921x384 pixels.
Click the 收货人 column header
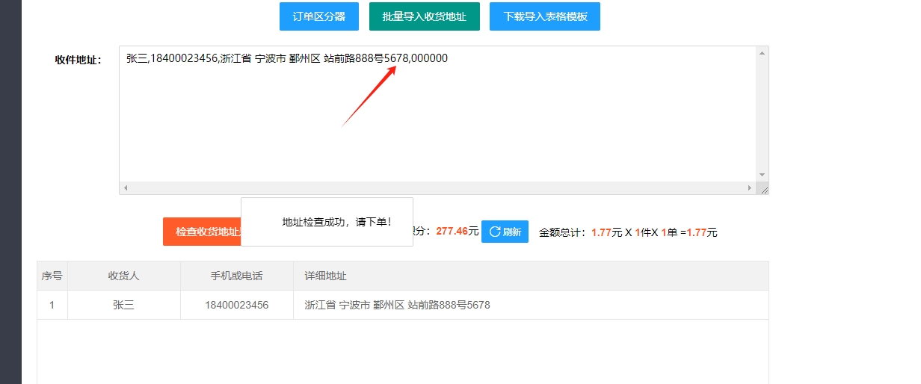123,276
